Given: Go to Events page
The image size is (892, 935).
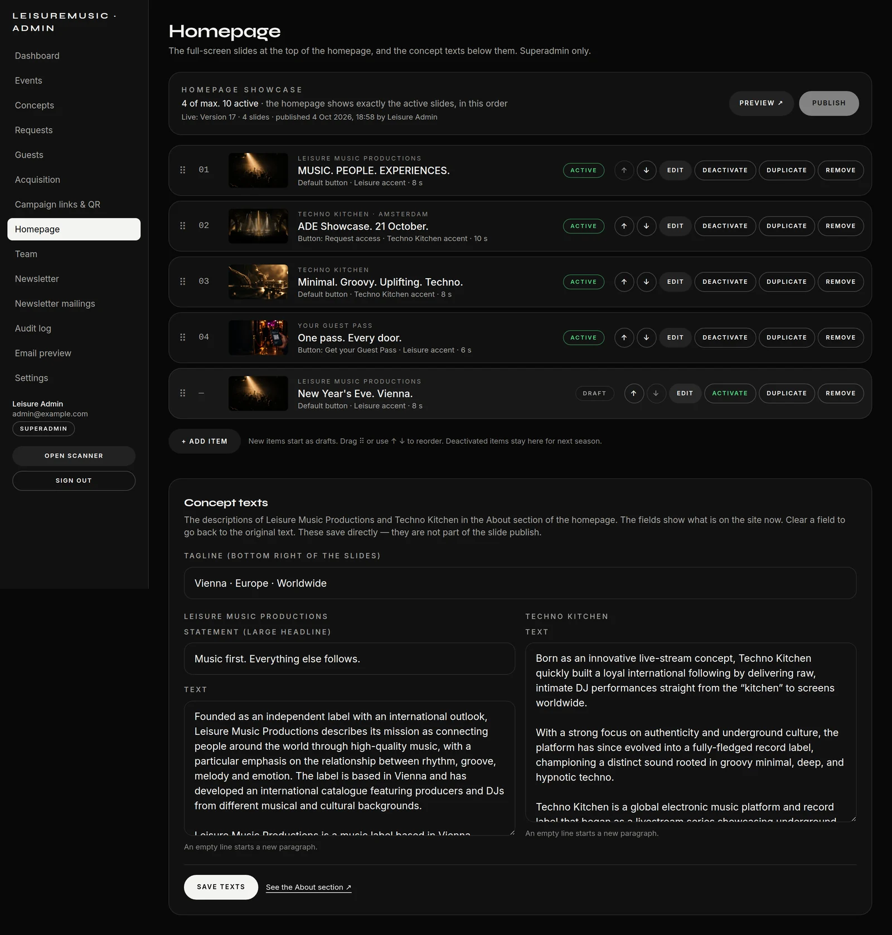Looking at the screenshot, I should pyautogui.click(x=74, y=80).
